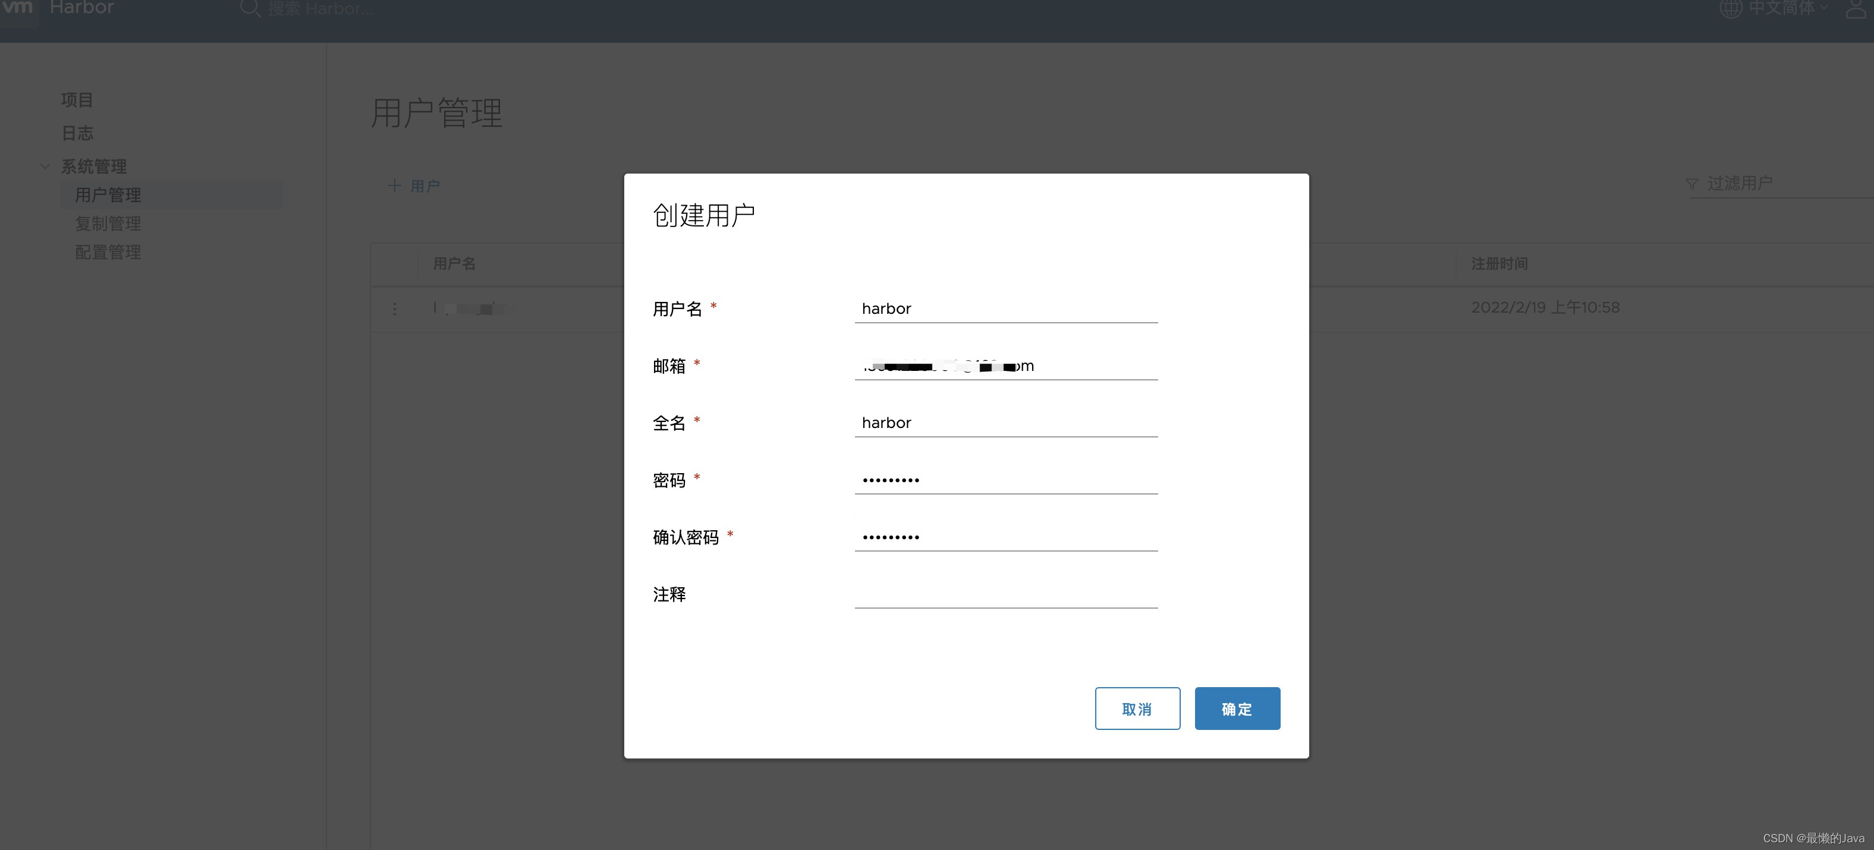Focus the 确认密码 confirm password field
Image resolution: width=1874 pixels, height=850 pixels.
pos(1005,537)
